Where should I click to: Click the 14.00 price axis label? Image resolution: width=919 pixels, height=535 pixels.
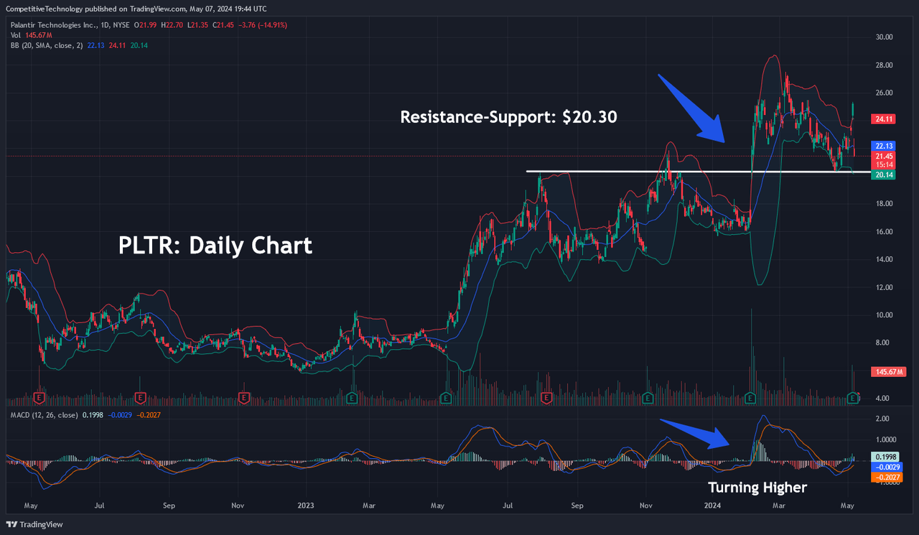click(883, 259)
